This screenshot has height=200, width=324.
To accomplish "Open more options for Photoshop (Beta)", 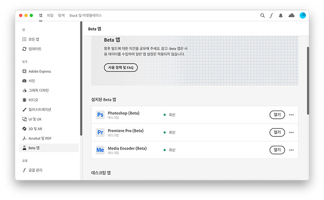I will (x=291, y=115).
